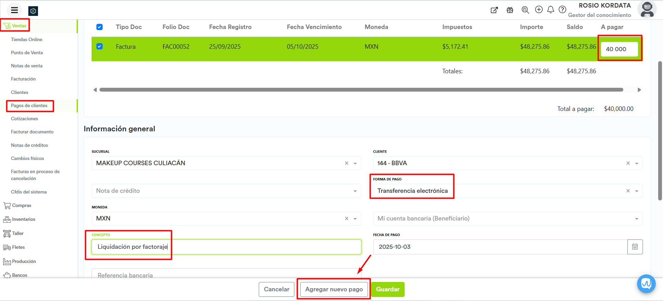
Task: Open the calendar picker for Fecha de pago
Action: (635, 247)
